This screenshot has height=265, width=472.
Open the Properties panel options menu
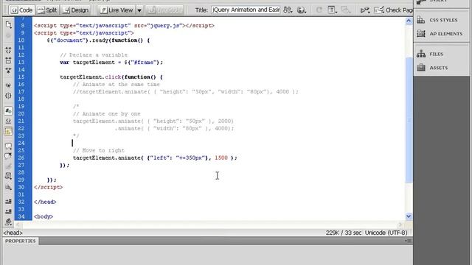pos(408,241)
